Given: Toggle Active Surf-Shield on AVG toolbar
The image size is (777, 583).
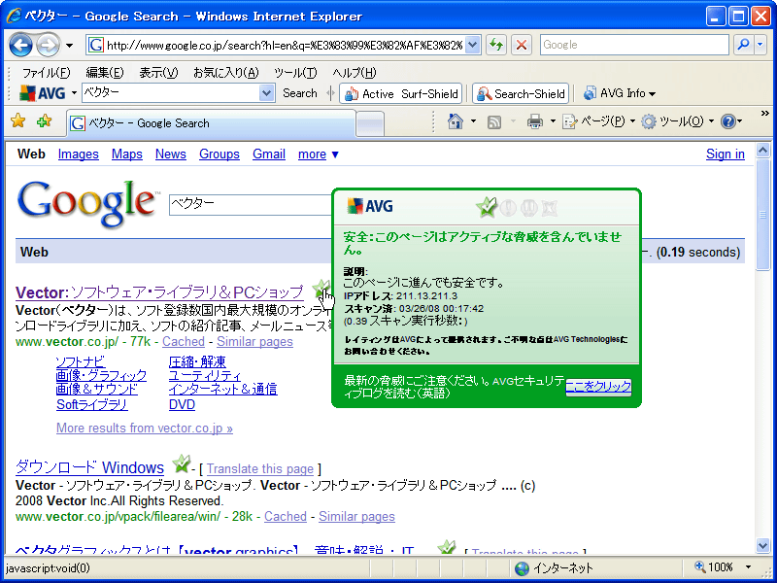Looking at the screenshot, I should click(401, 93).
